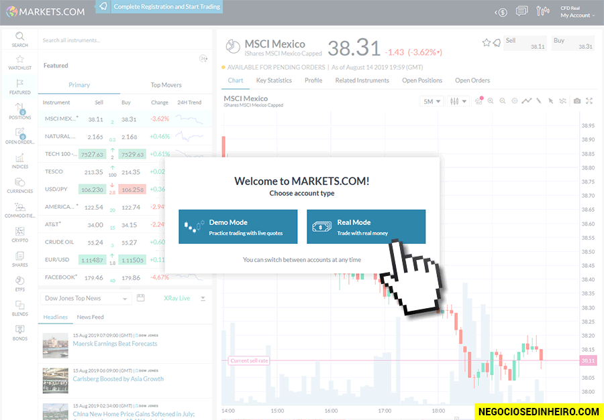Open the ETFs category

point(19,284)
